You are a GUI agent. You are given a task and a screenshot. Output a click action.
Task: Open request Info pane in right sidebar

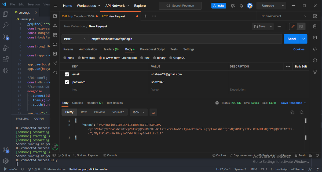[x=315, y=60]
